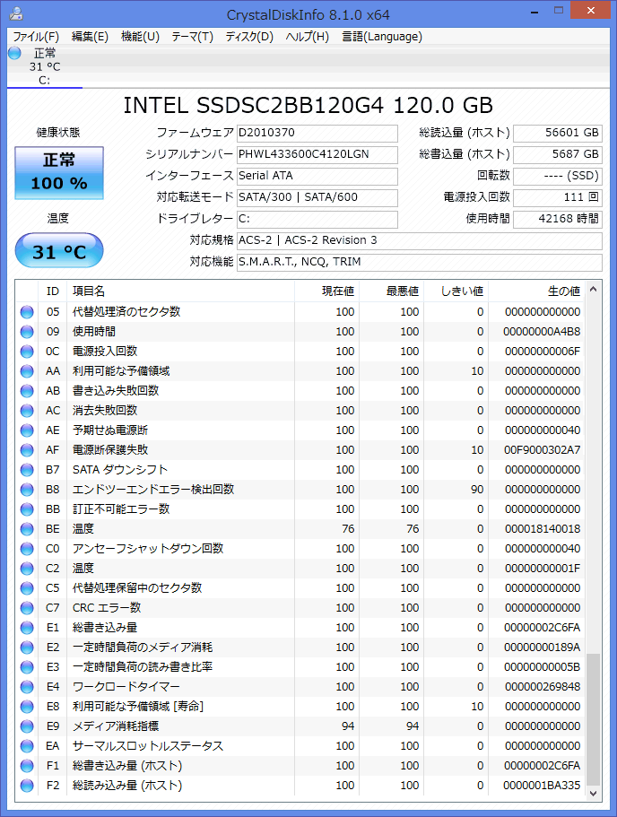Viewport: 617px width, 817px height.
Task: Click raw value 00F9000302A7
Action: click(542, 450)
